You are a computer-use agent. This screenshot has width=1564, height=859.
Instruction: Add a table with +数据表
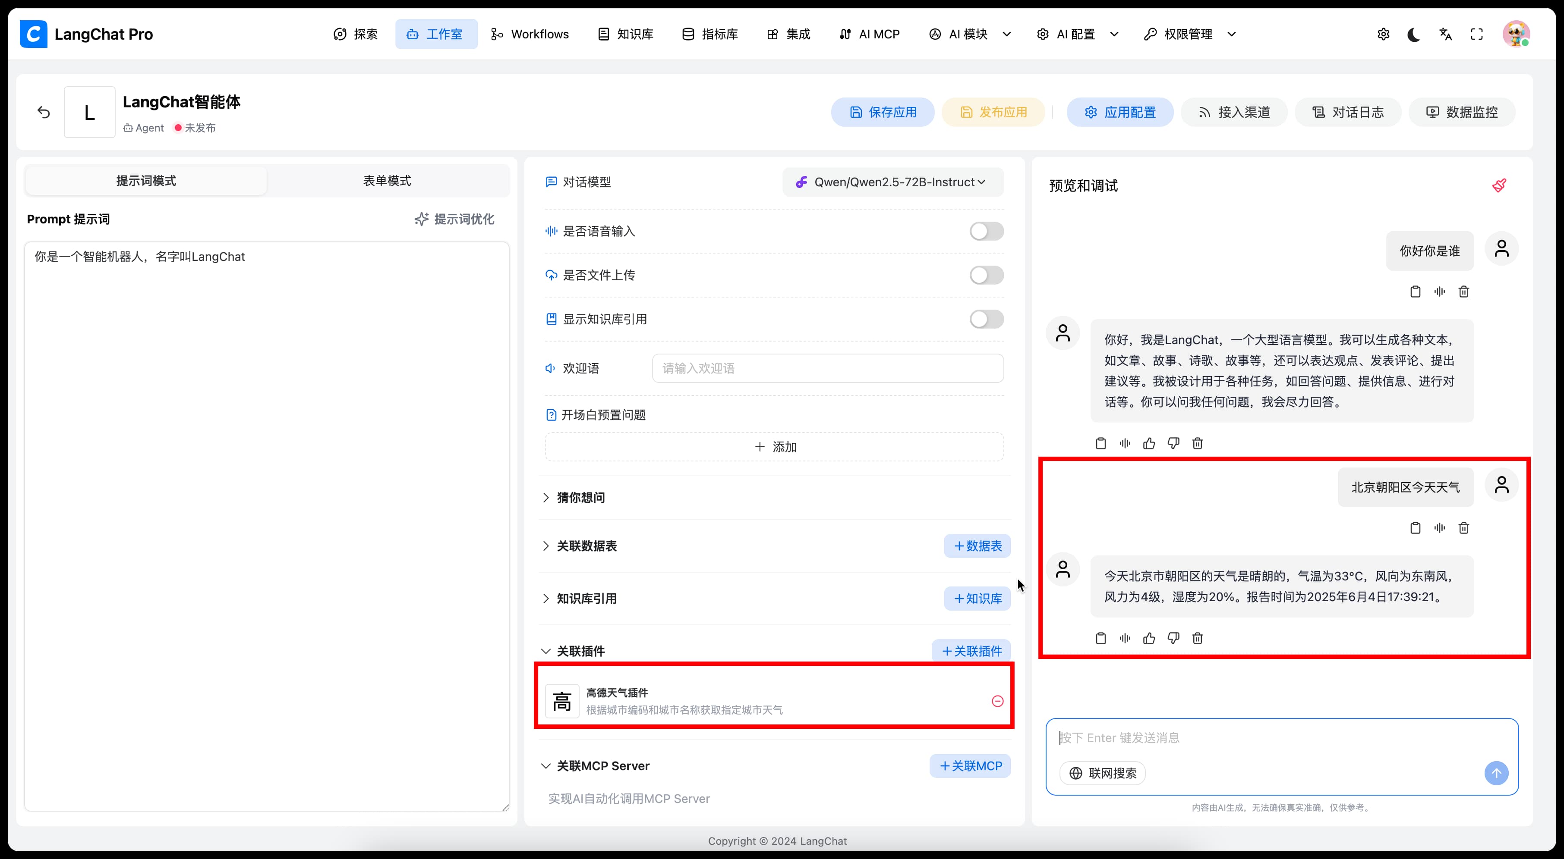(977, 546)
